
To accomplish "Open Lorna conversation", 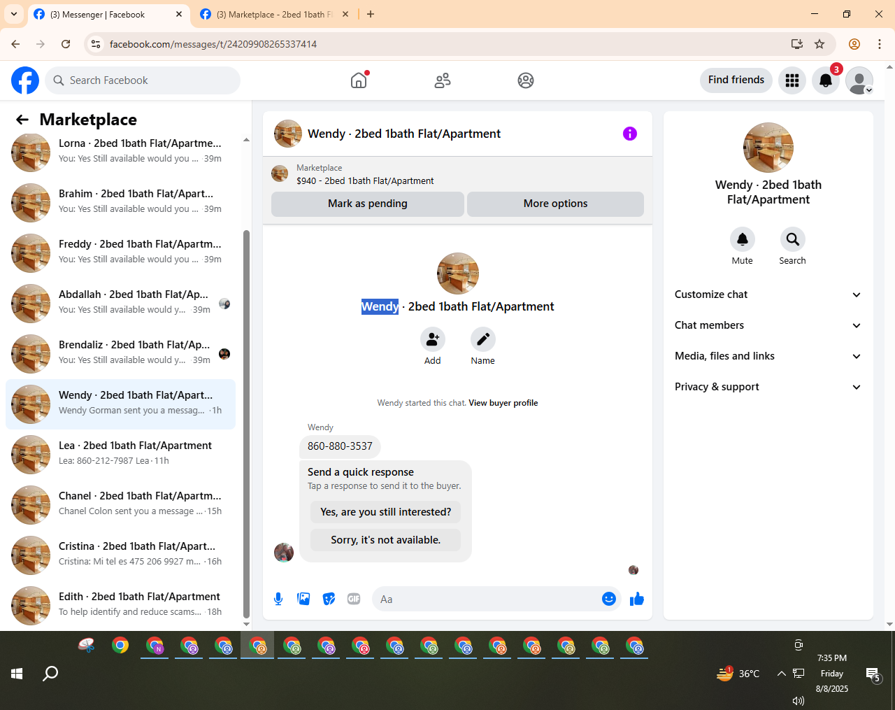I will [x=120, y=152].
